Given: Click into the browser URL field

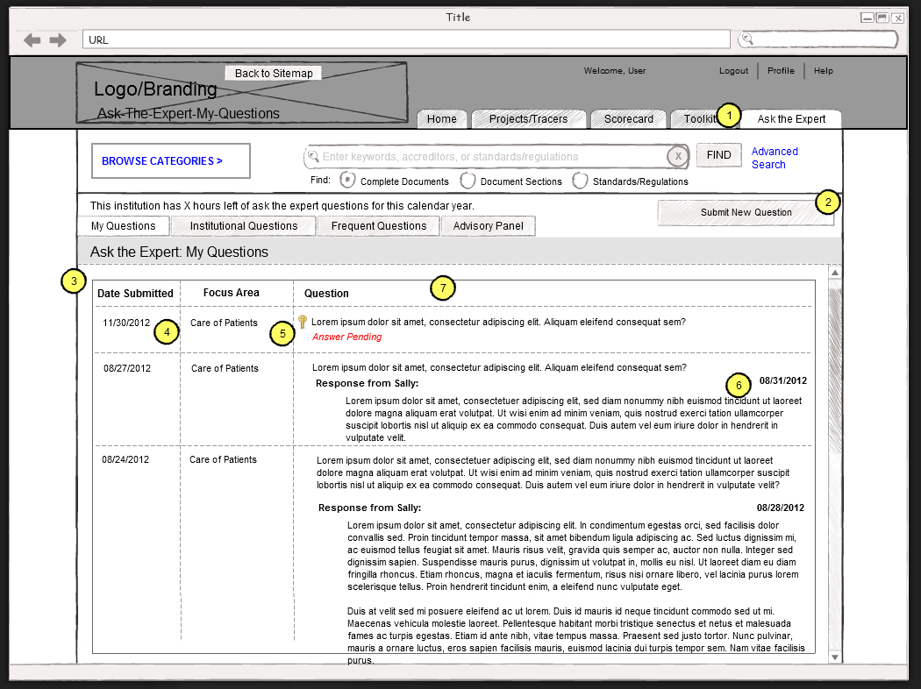Looking at the screenshot, I should click(406, 40).
